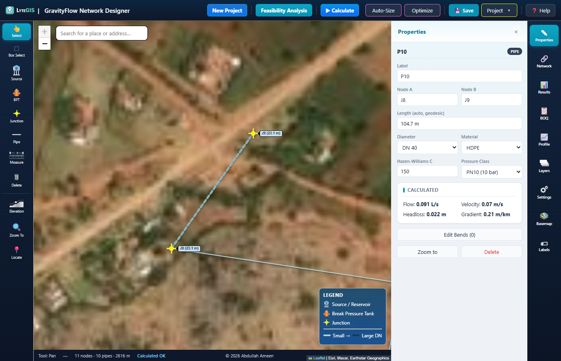Click Break Pressure Tank legend entry
The width and height of the screenshot is (561, 361).
point(349,314)
